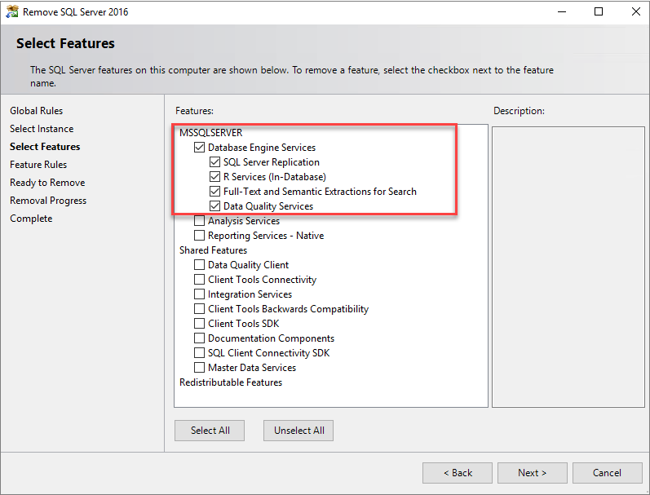Go back with the Back button
Image resolution: width=650 pixels, height=495 pixels.
(458, 473)
